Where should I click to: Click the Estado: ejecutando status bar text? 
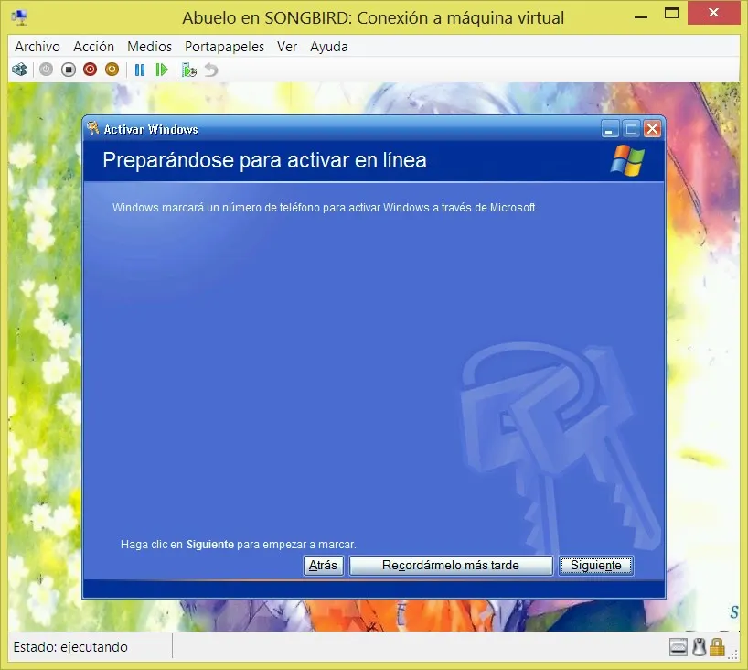(x=69, y=647)
